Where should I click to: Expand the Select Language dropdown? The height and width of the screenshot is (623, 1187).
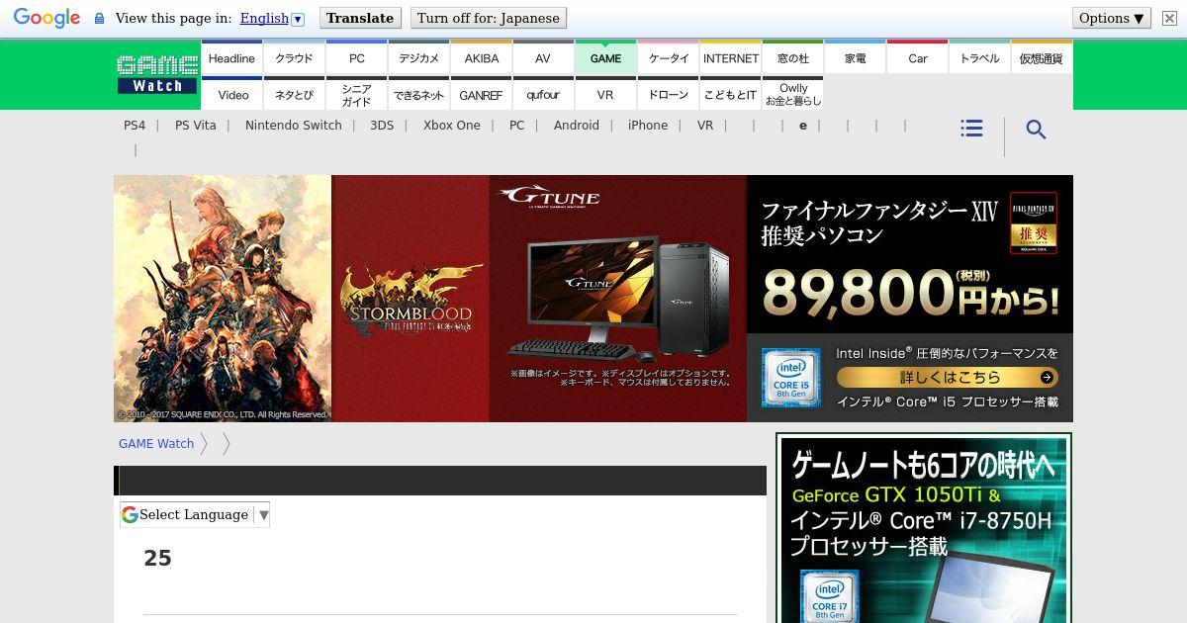195,514
